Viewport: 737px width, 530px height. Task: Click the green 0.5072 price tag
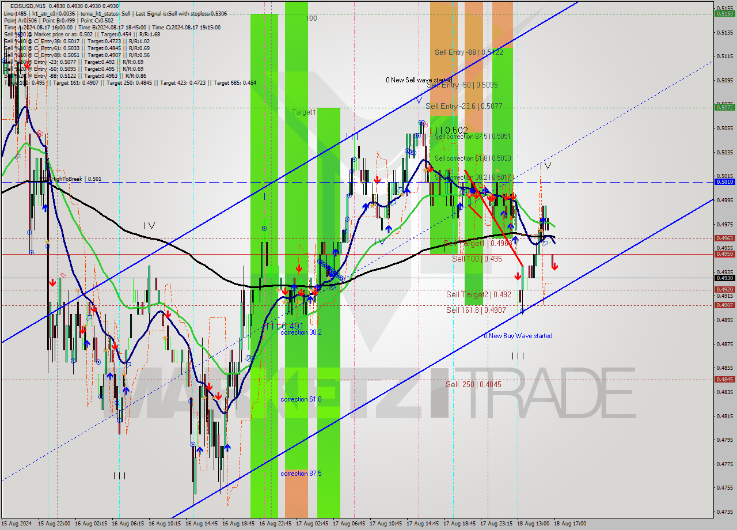click(724, 107)
